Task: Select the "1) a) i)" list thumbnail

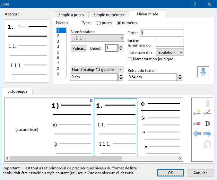Action: pyautogui.click(x=71, y=127)
